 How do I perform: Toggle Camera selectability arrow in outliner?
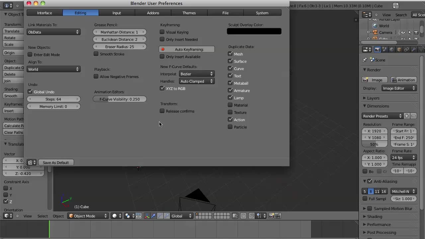click(410, 33)
